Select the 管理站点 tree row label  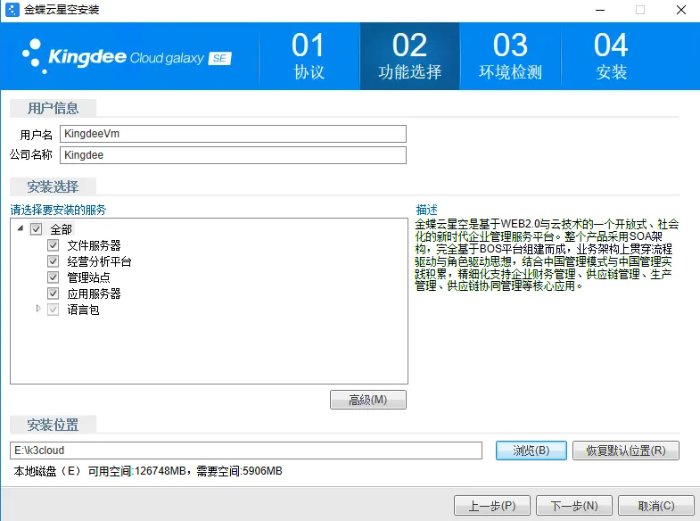[88, 277]
